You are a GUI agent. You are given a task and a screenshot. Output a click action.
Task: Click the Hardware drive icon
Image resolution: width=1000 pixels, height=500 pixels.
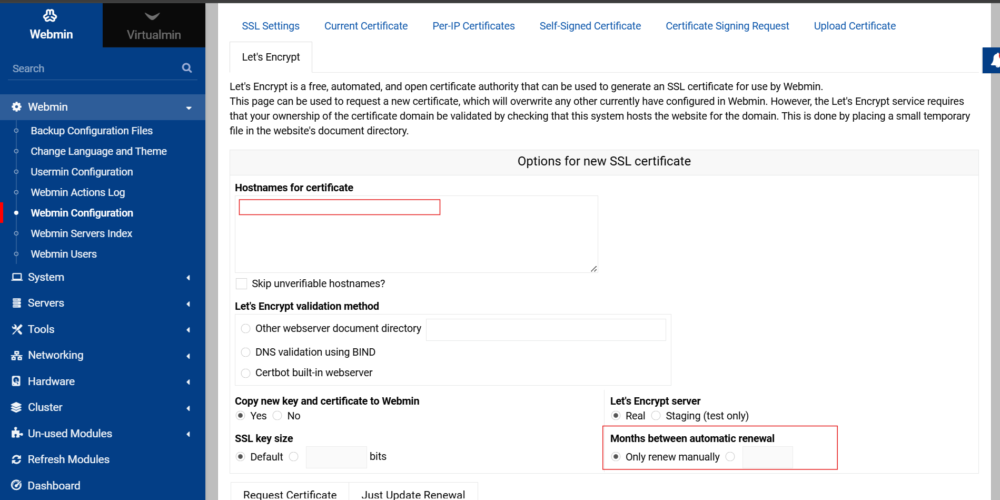click(x=16, y=381)
